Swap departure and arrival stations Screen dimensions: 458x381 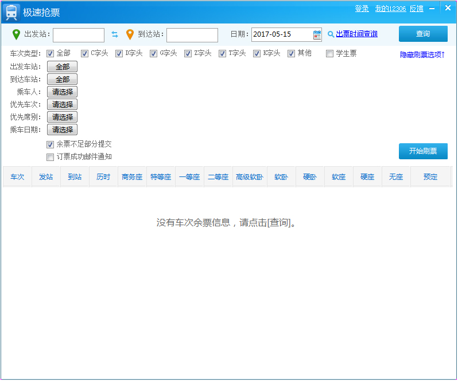(115, 34)
